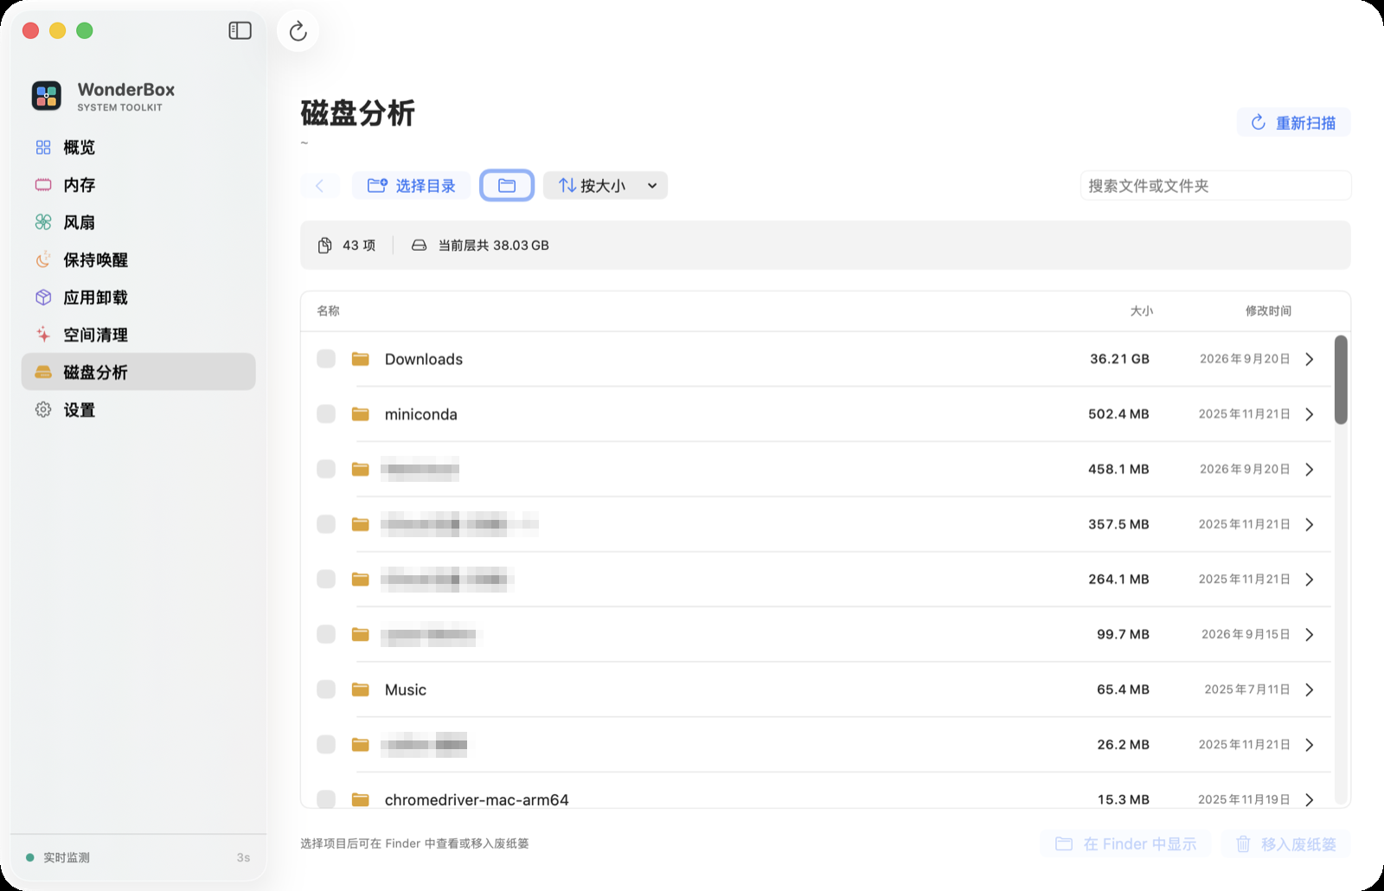Check the Music row checkbox

tap(326, 689)
